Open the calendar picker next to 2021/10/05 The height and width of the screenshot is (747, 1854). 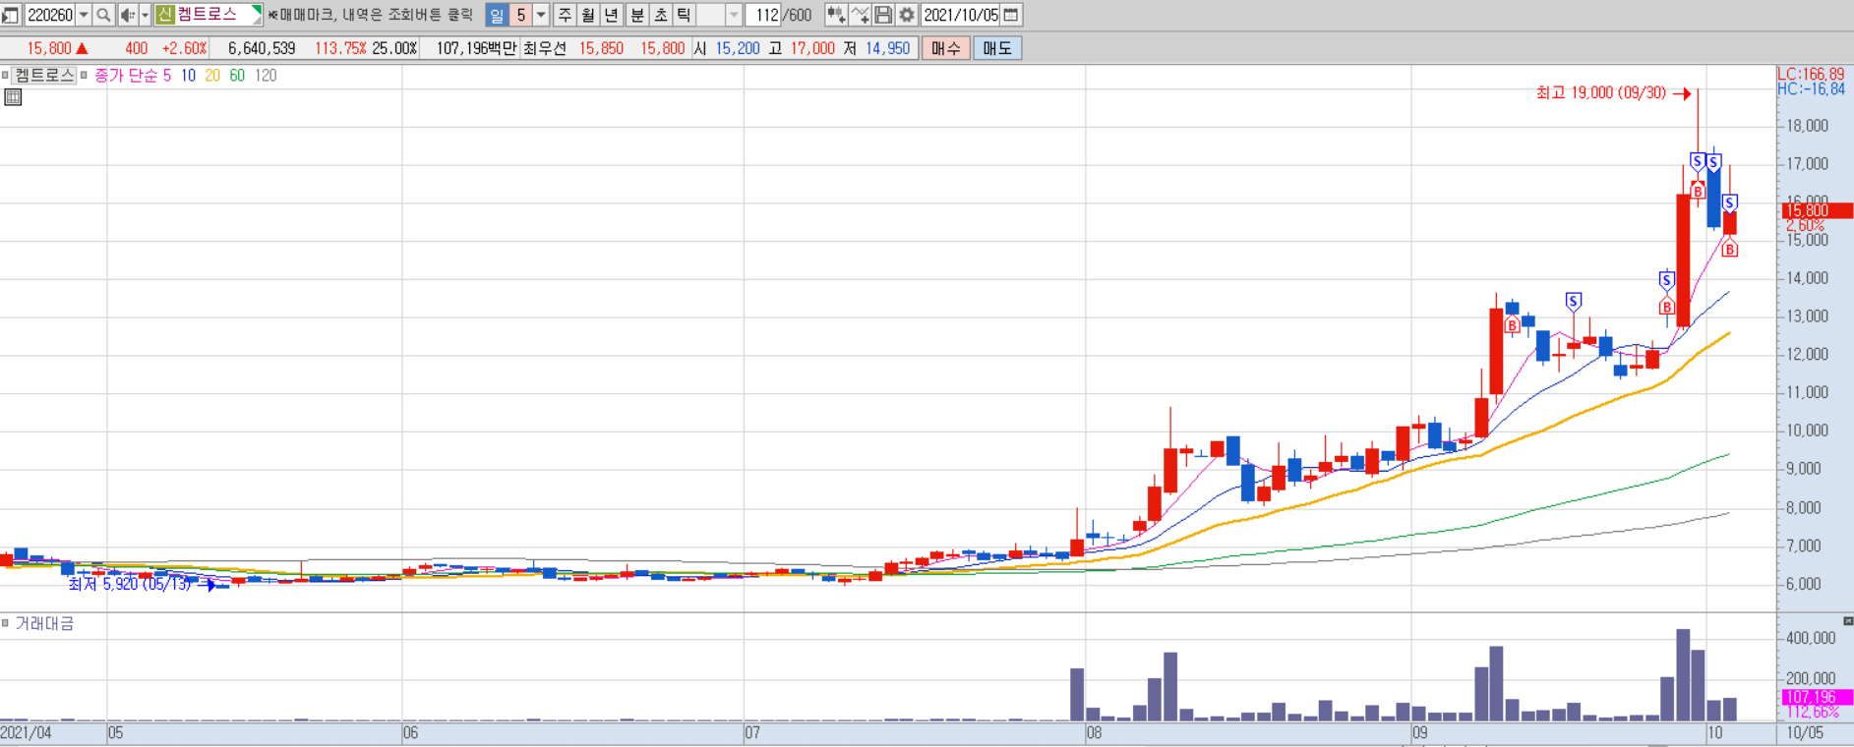(1011, 15)
